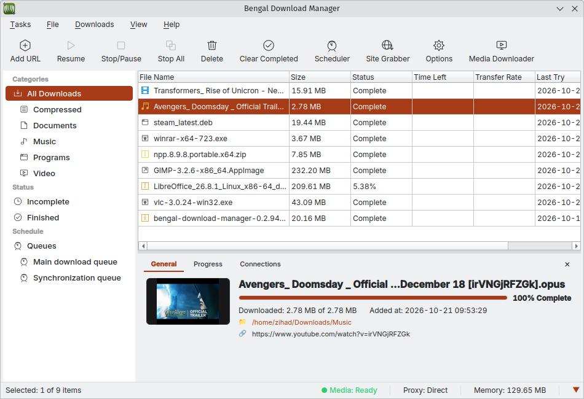
Task: Switch to the Progress tab
Action: pos(208,264)
